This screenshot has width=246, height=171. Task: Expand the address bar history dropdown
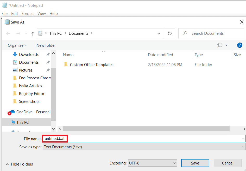coord(159,33)
